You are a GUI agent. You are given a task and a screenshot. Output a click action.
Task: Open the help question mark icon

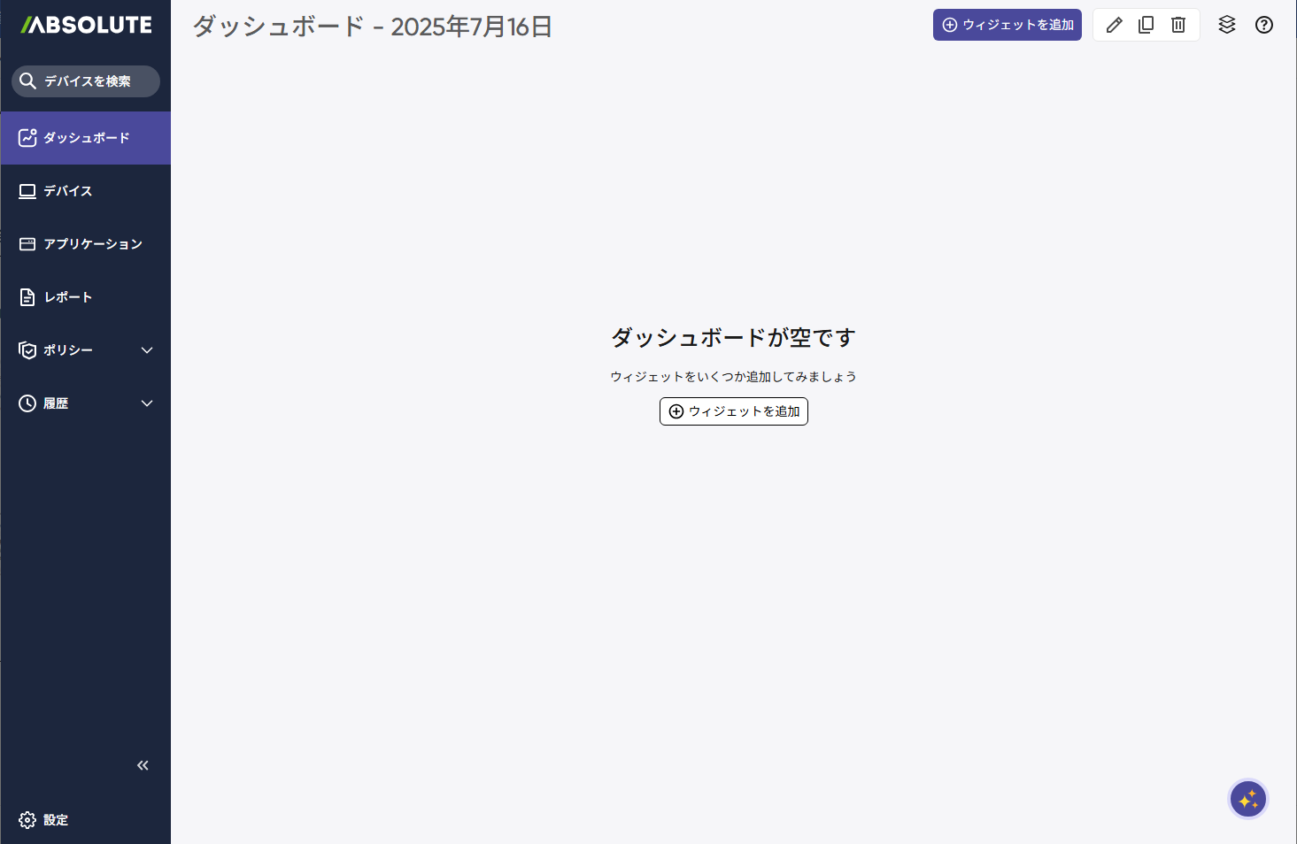(x=1264, y=25)
